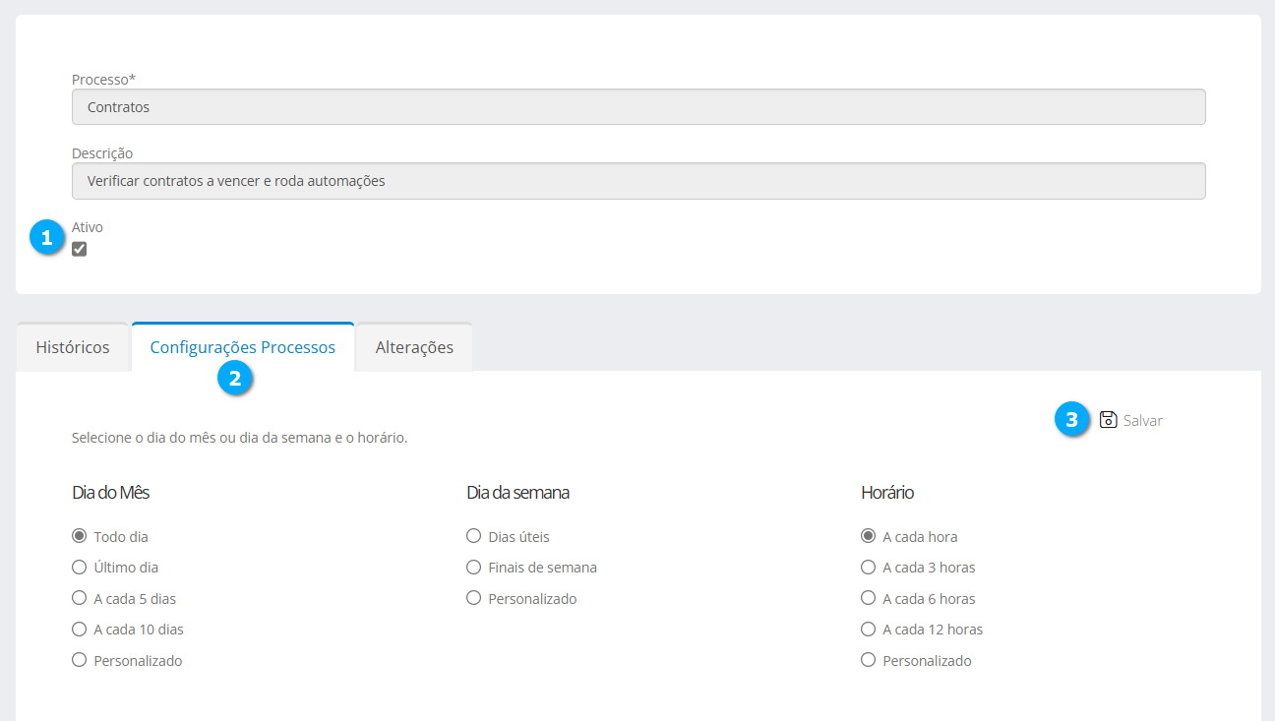Select Personalizado under Dia do Mês
The width and height of the screenshot is (1275, 721).
[x=80, y=660]
